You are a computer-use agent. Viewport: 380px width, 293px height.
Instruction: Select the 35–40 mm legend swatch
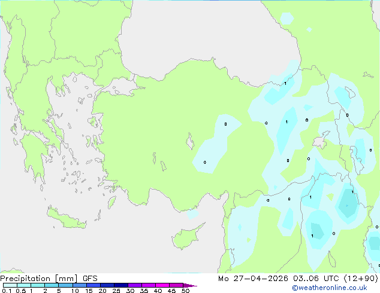coord(149,285)
